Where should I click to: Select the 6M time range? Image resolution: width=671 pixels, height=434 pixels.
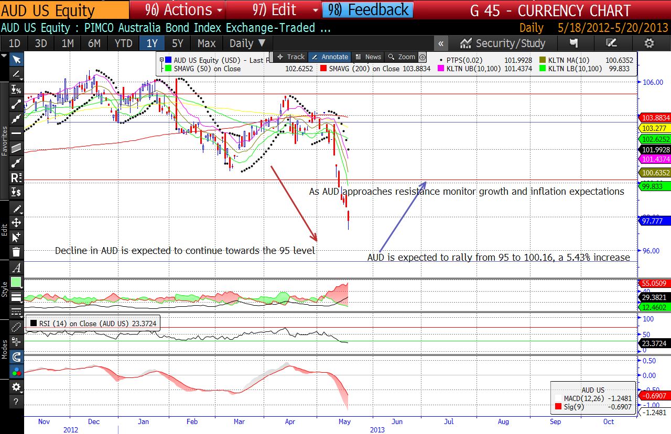tap(94, 43)
